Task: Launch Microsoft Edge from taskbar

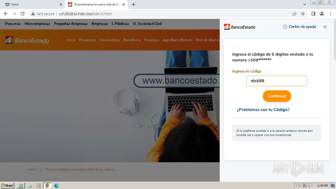Action: 56,185
